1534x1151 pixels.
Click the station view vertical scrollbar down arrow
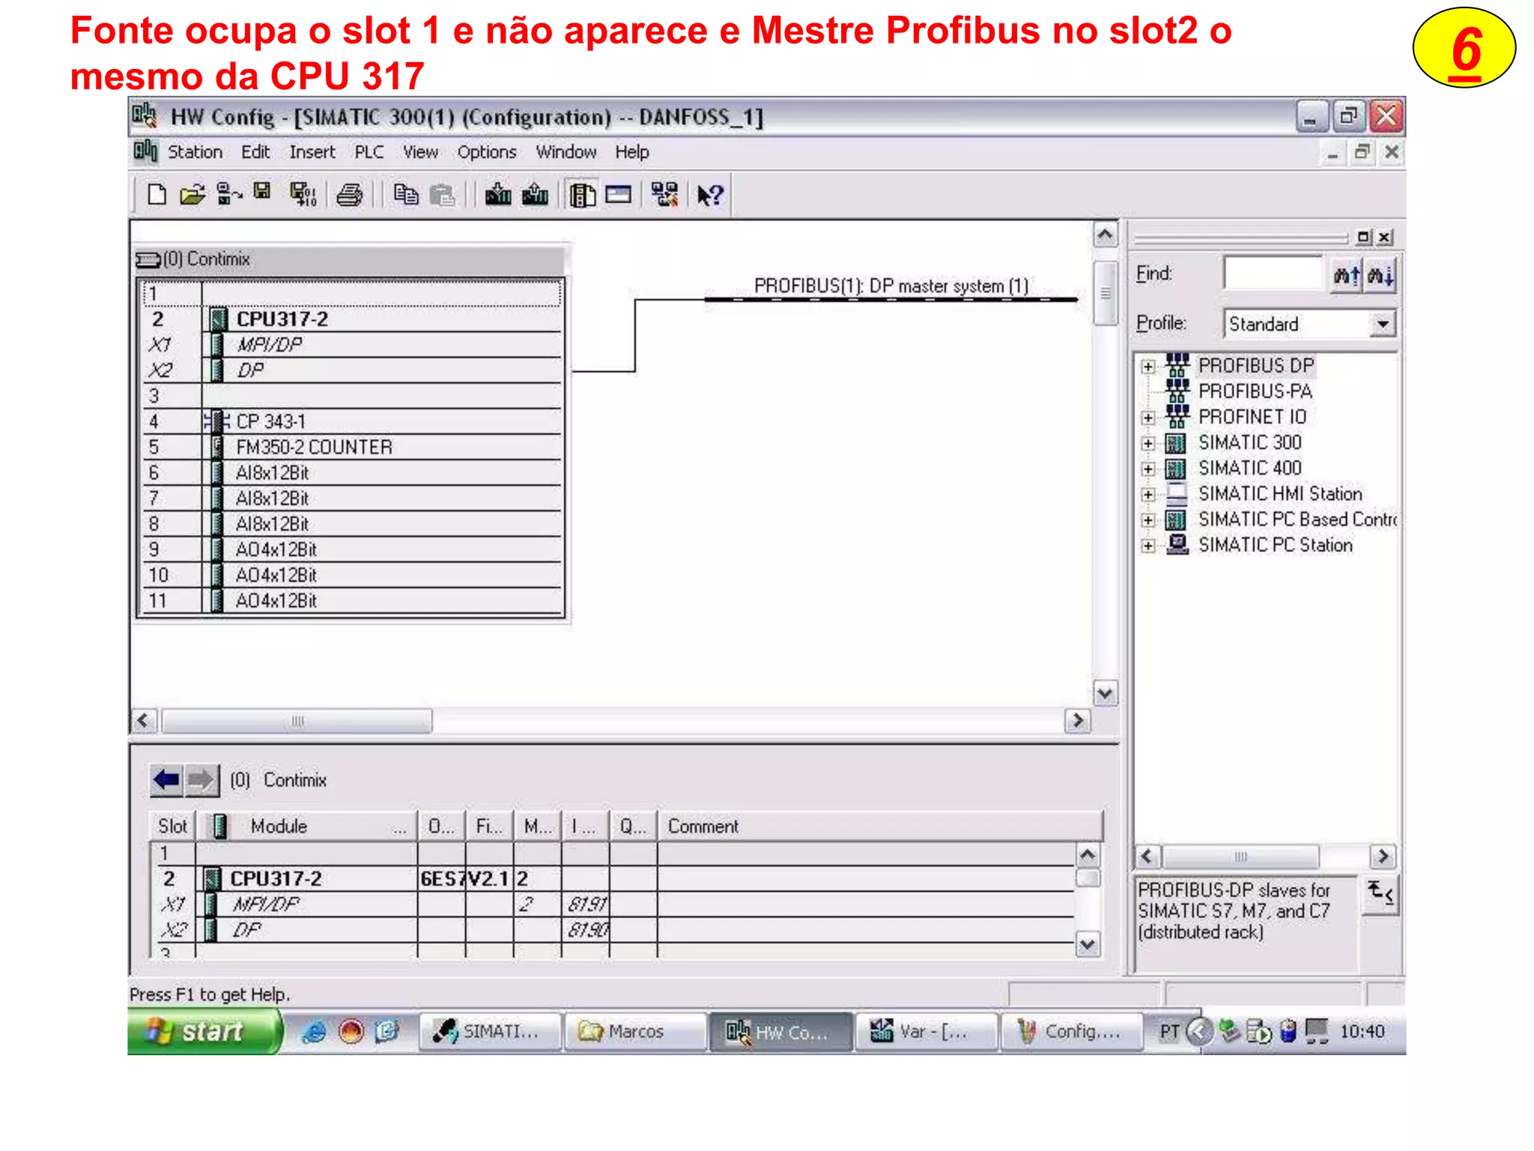point(1106,693)
